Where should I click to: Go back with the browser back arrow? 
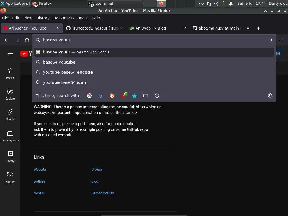7,40
